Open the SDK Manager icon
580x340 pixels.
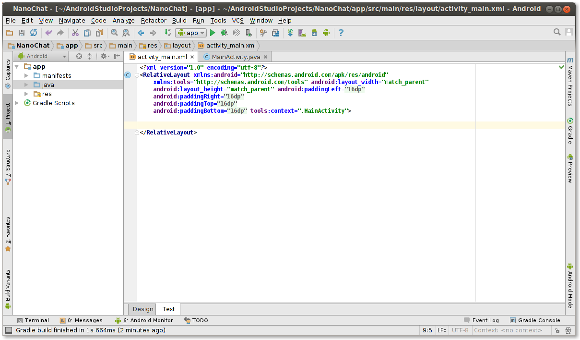pos(314,33)
